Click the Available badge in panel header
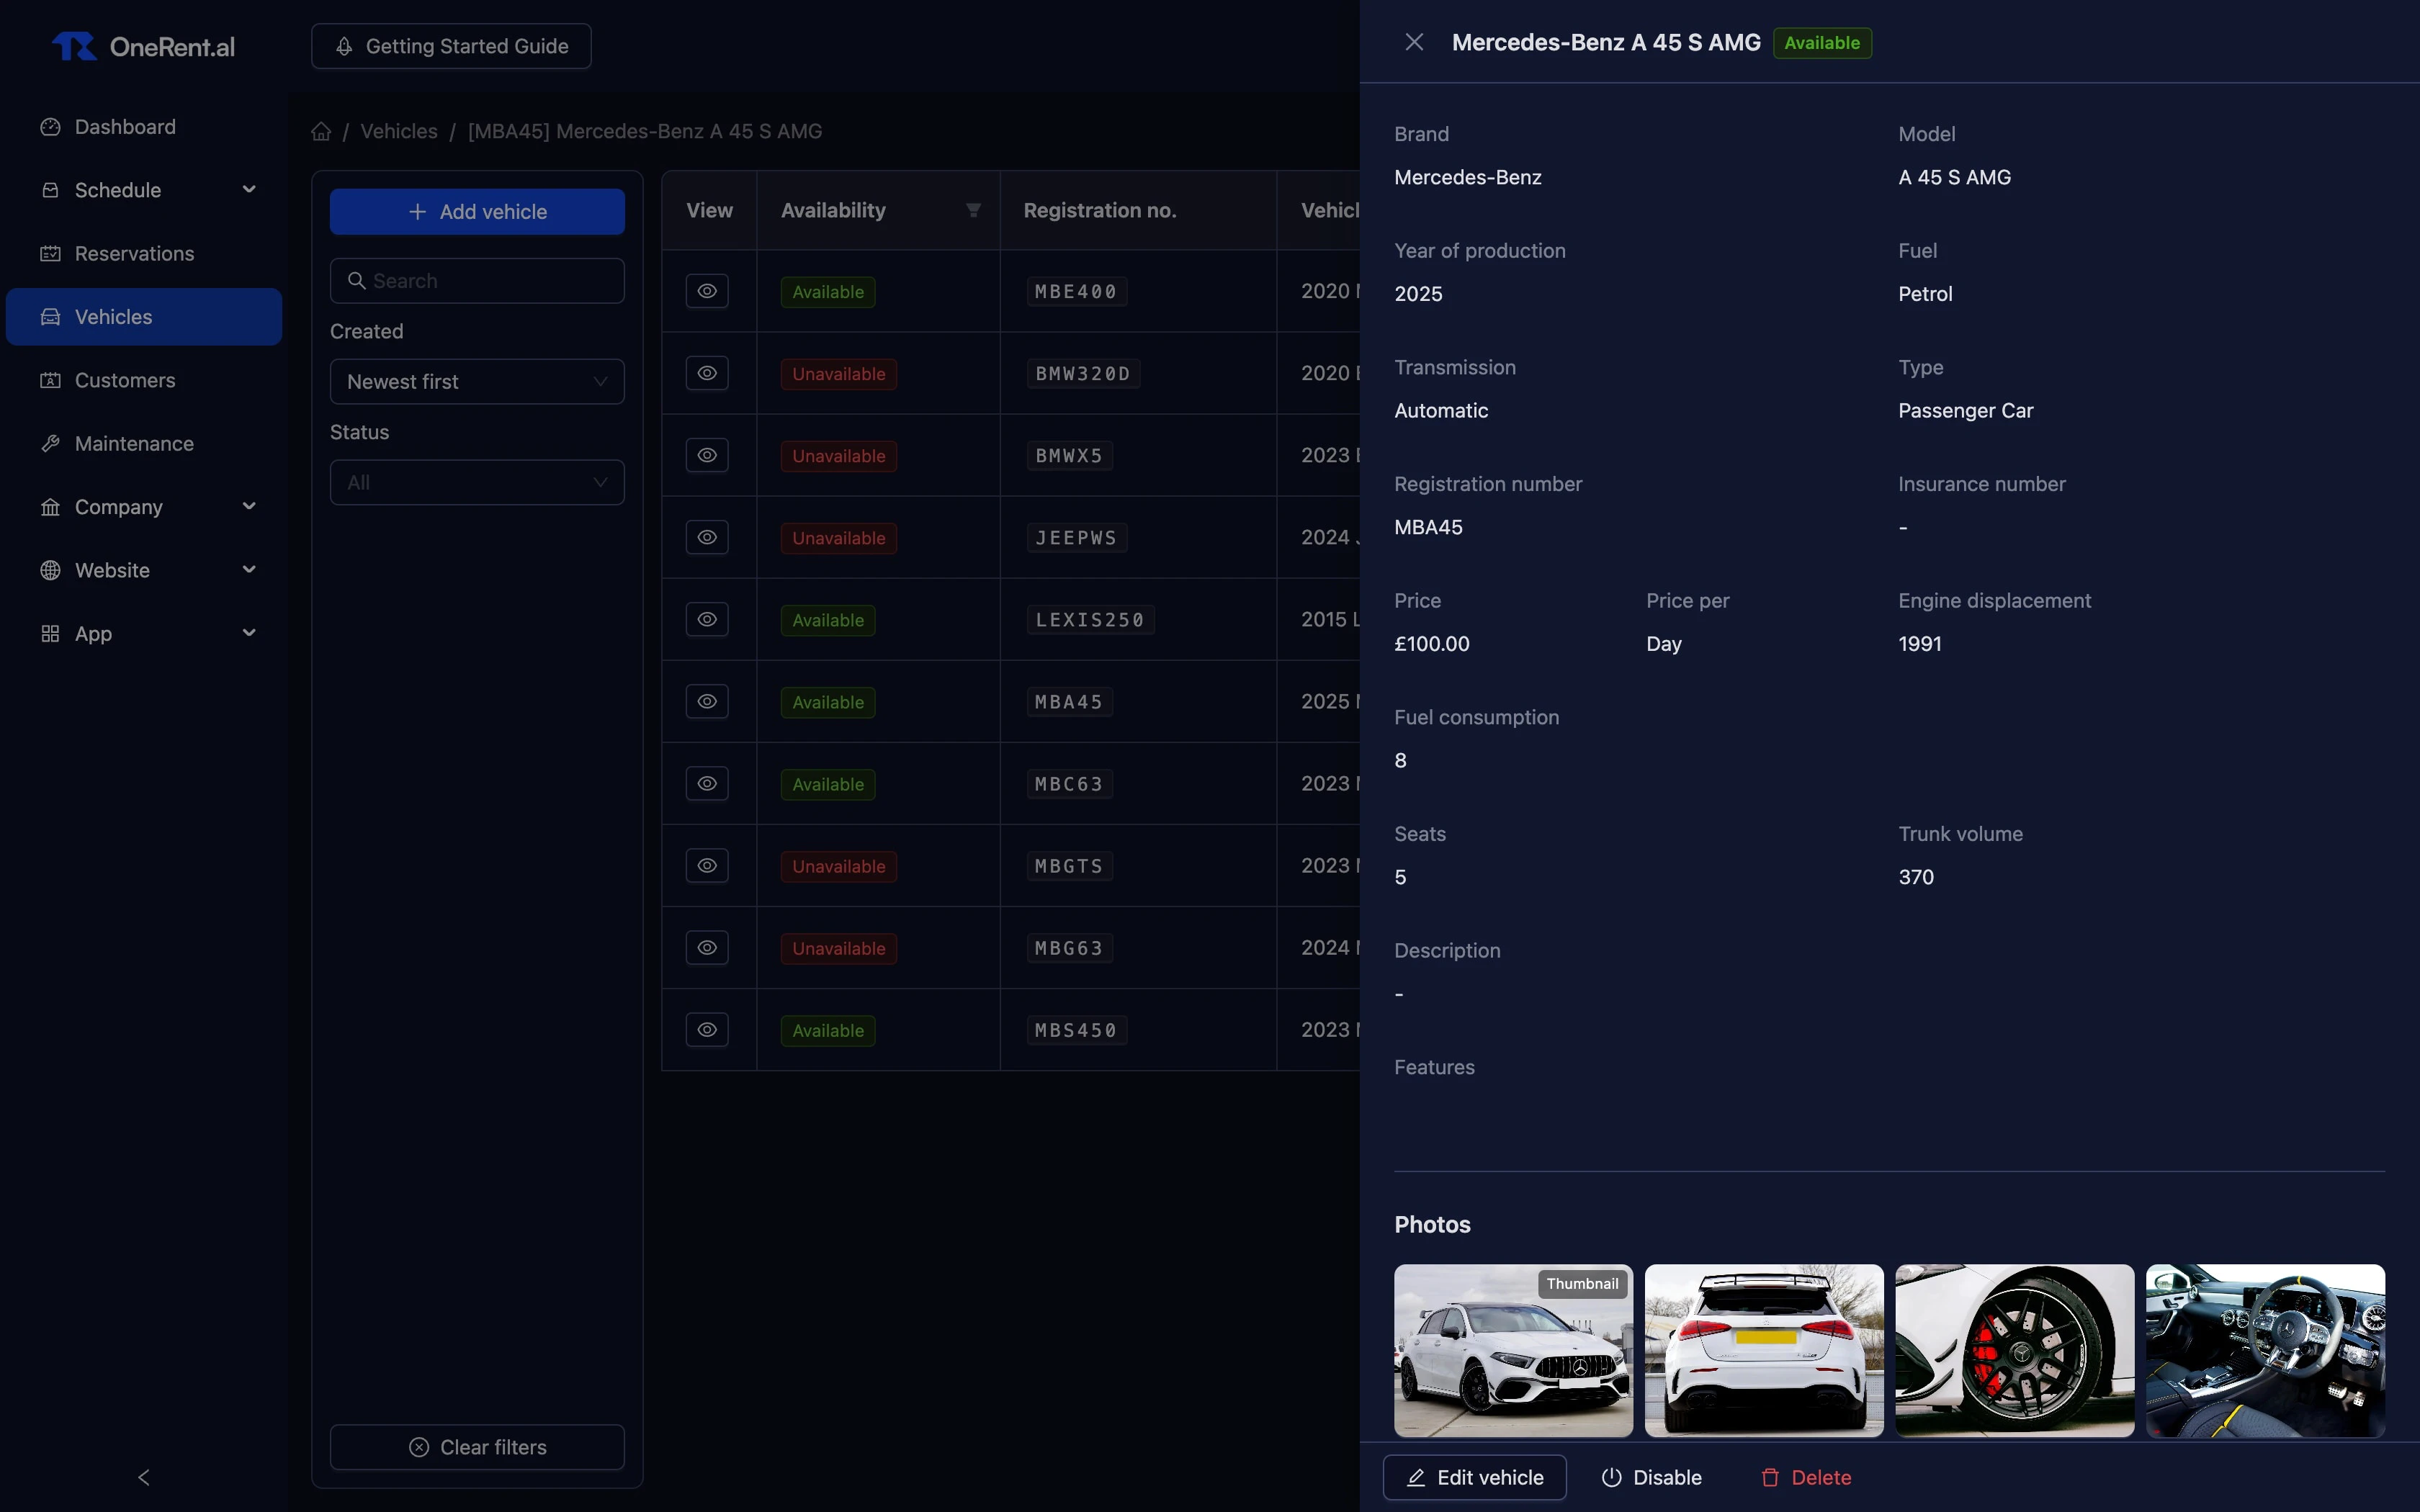 1821,43
